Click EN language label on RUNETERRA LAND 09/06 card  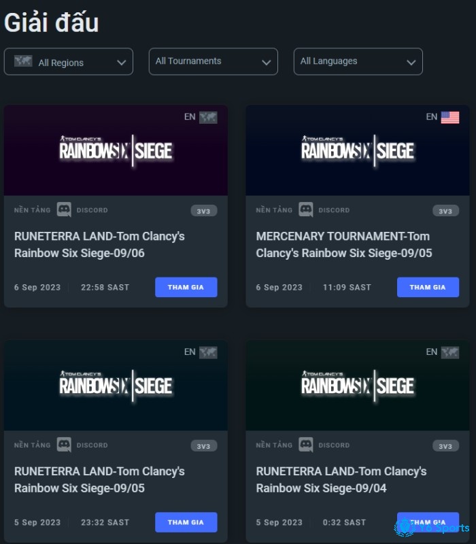pos(190,117)
